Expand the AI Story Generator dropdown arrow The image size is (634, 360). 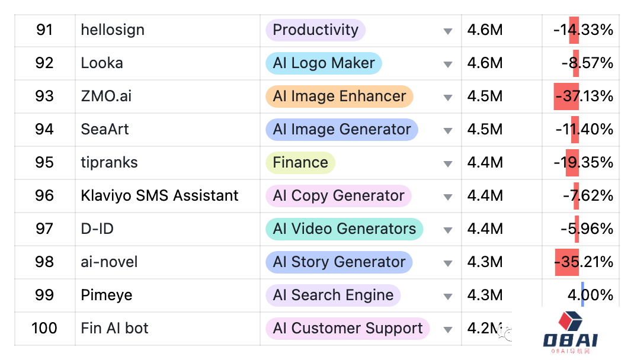(x=448, y=263)
